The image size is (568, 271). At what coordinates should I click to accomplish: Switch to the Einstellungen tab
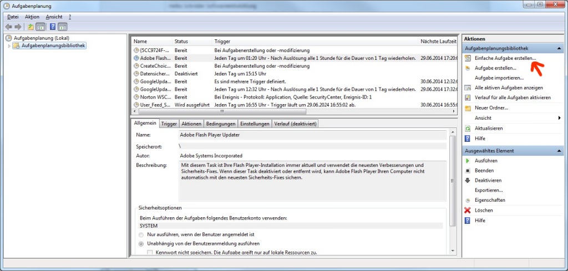tap(255, 124)
